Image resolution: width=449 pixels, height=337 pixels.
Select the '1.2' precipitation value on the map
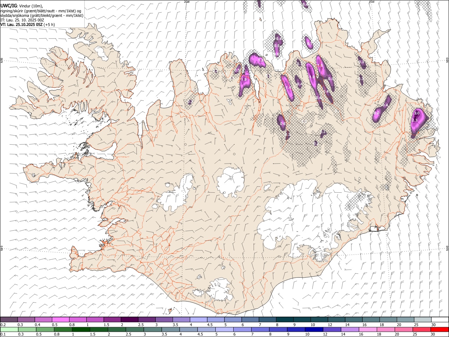[x=261, y=60]
